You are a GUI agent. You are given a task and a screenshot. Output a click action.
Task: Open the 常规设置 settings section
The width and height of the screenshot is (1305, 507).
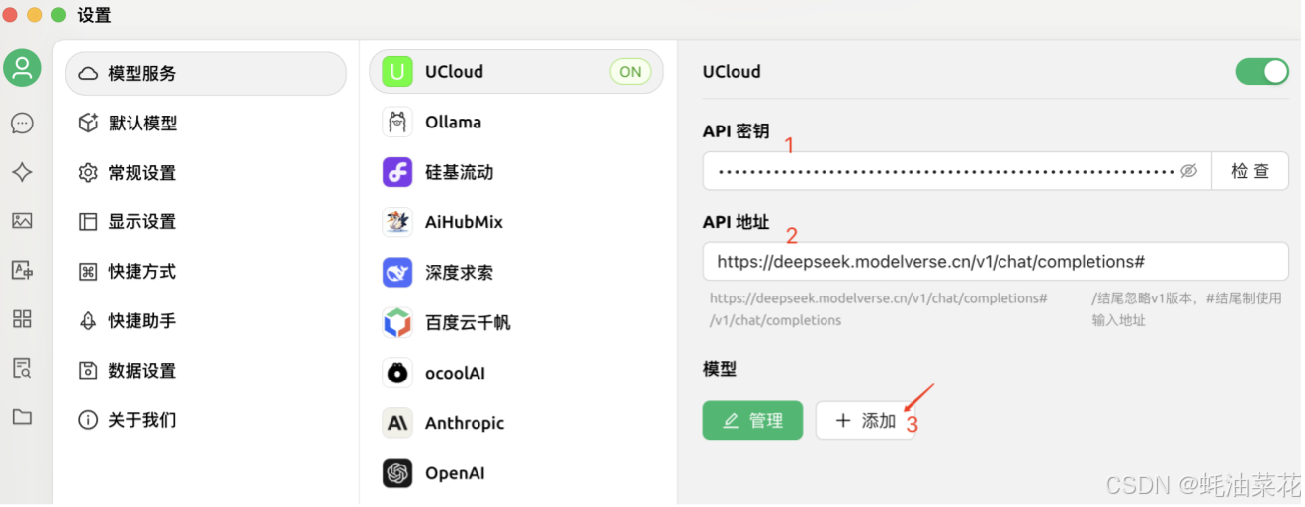[206, 173]
